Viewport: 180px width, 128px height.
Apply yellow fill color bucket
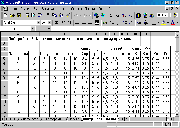pyautogui.click(x=164, y=23)
